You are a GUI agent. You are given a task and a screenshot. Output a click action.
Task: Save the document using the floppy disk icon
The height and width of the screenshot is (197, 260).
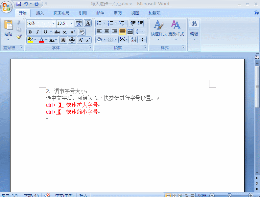(19, 4)
